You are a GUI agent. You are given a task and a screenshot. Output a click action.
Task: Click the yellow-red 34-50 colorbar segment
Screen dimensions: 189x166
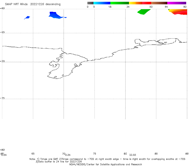tap(140, 3)
